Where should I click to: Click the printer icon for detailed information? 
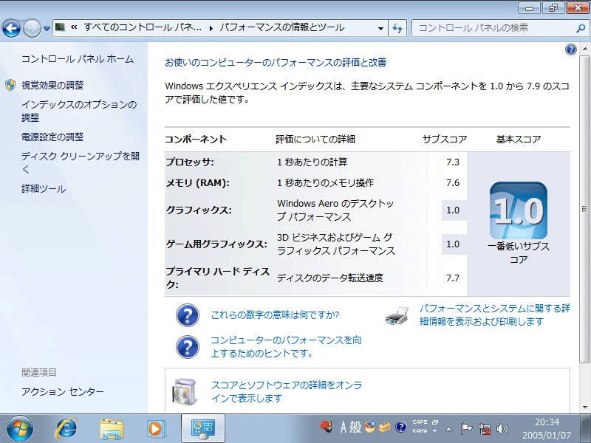pyautogui.click(x=397, y=315)
